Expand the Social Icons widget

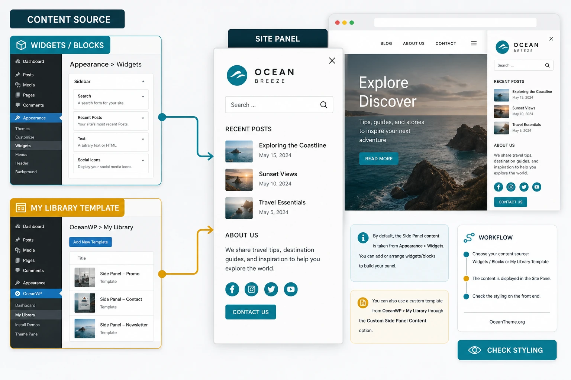click(x=143, y=161)
